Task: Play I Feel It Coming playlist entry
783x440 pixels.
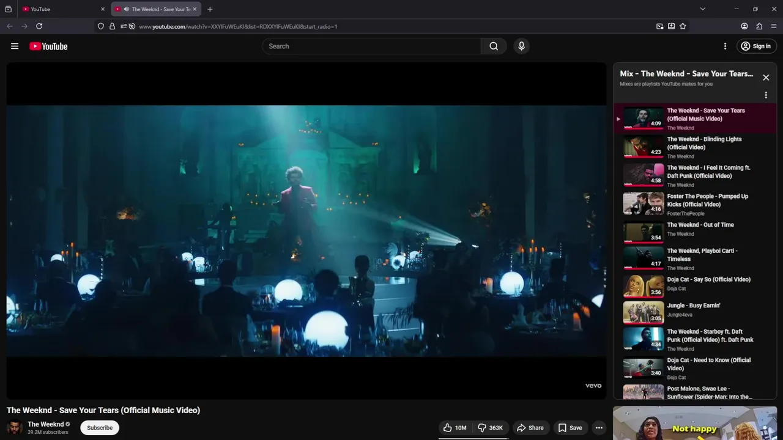Action: (695, 176)
